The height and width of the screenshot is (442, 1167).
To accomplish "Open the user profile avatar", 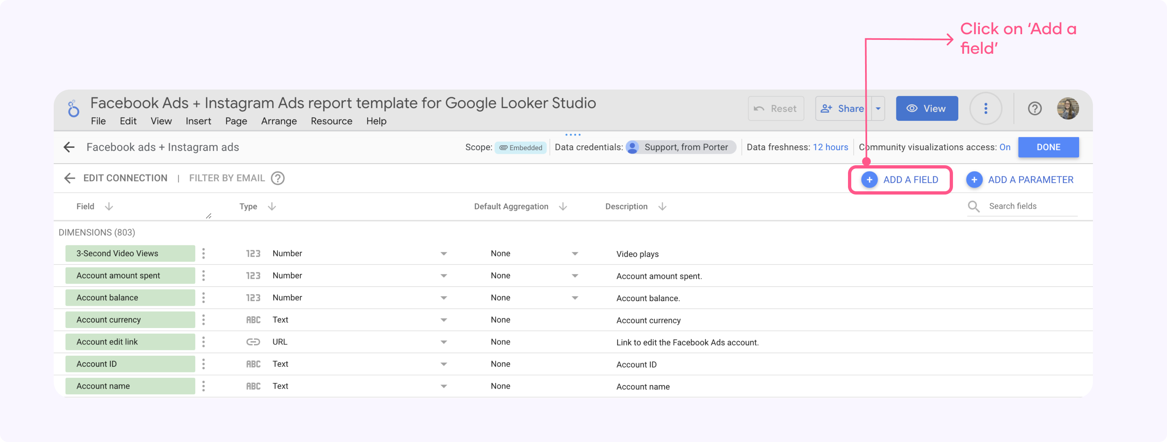I will pyautogui.click(x=1068, y=109).
